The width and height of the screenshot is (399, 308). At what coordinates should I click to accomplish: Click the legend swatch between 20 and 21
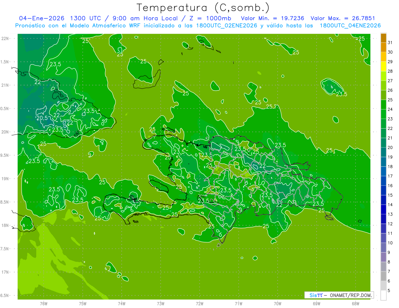coord(383,143)
